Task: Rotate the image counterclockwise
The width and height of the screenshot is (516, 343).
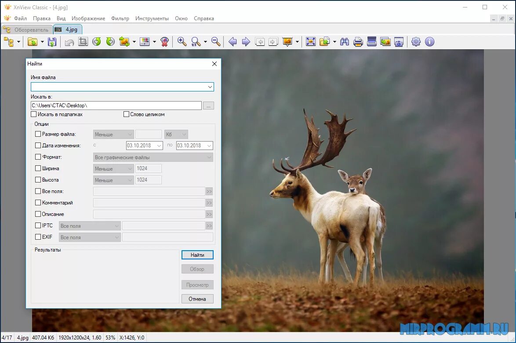Action: click(97, 42)
